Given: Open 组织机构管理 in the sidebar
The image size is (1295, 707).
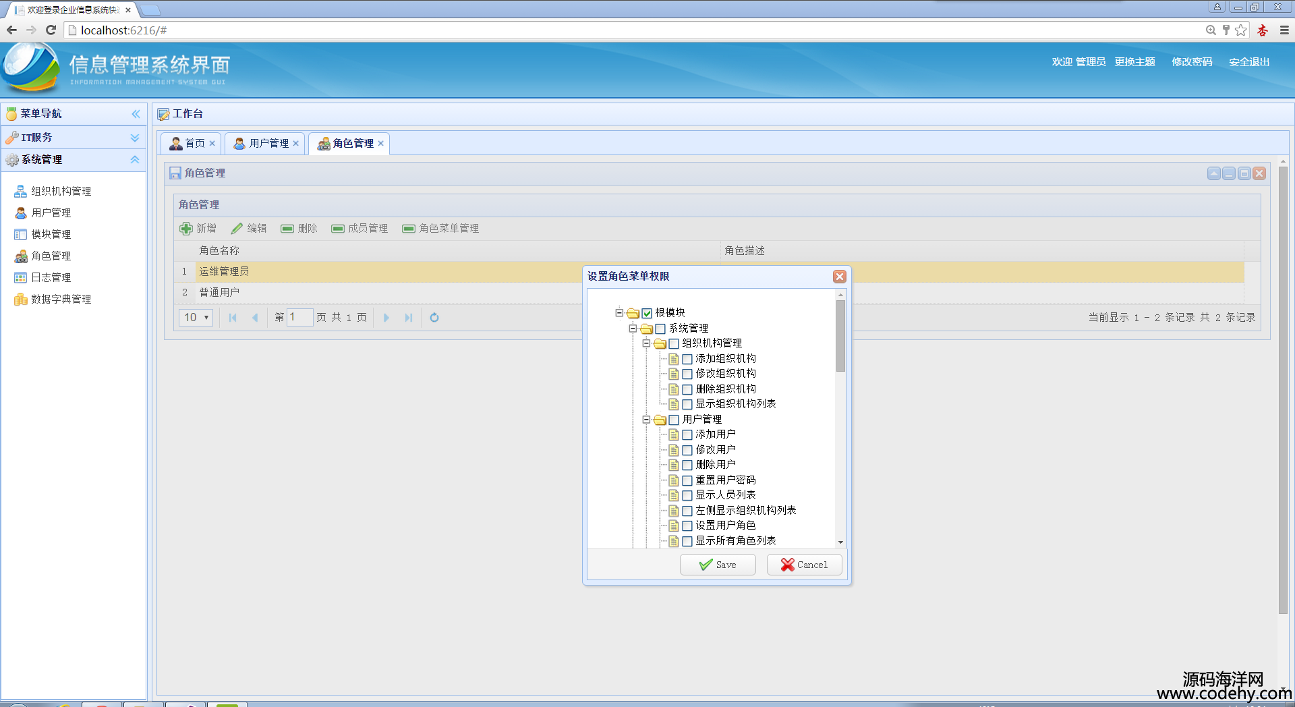Looking at the screenshot, I should click(x=61, y=192).
